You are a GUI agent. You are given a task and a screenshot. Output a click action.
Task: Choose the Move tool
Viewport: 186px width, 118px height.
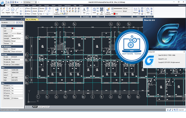[27, 14]
